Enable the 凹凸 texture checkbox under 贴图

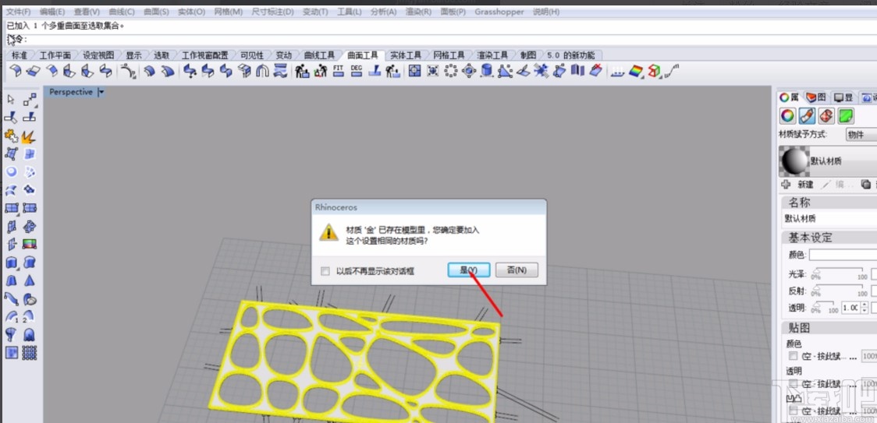[792, 411]
